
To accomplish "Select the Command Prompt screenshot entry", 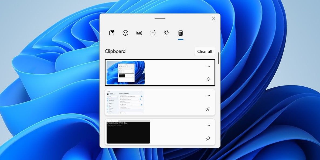I will click(160, 132).
